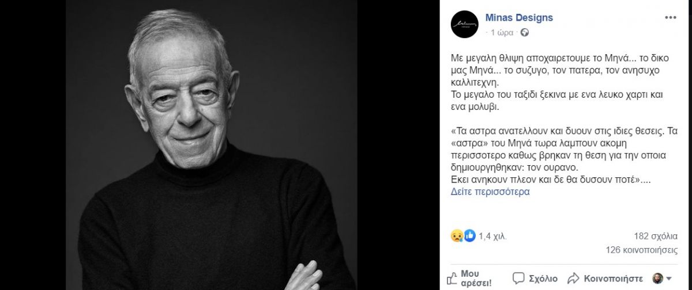Open the dropdown arrow next to profile avatar
This screenshot has height=290, width=692.
pyautogui.click(x=668, y=278)
